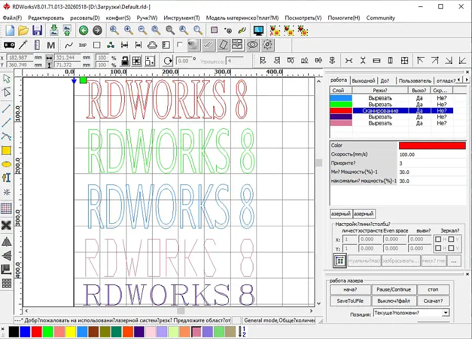472x339 pixels.
Task: Click the left arrow to show earlier panel tabs
Action: [x=458, y=80]
